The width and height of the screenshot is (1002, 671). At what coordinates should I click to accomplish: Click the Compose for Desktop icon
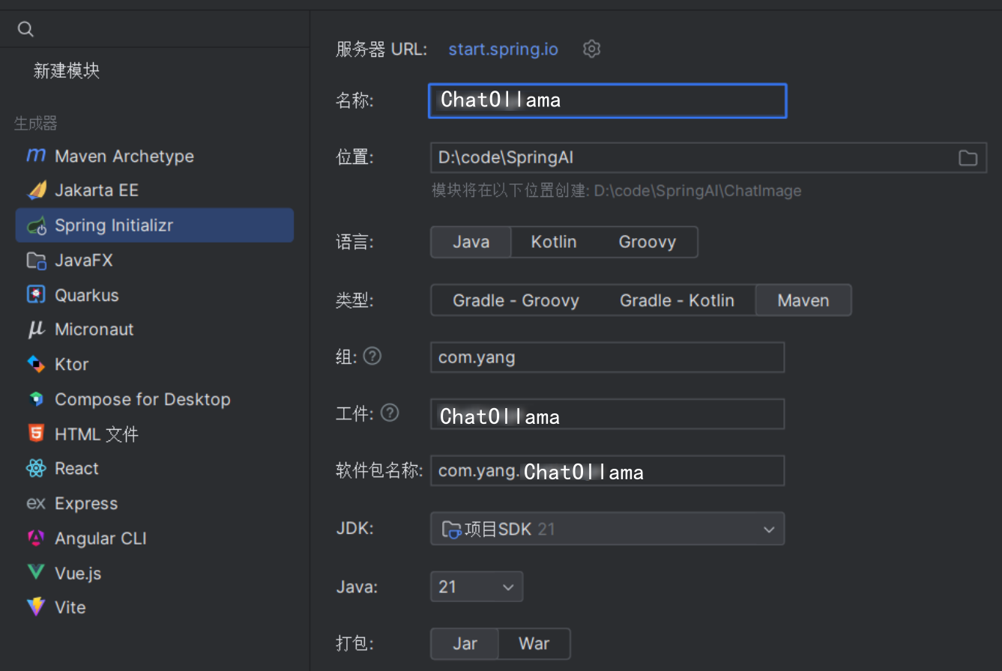pyautogui.click(x=36, y=399)
